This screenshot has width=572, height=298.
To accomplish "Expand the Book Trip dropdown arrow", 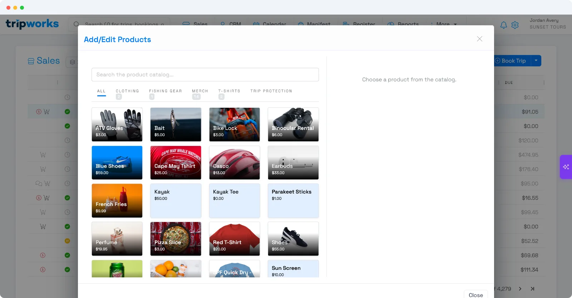I will (536, 61).
